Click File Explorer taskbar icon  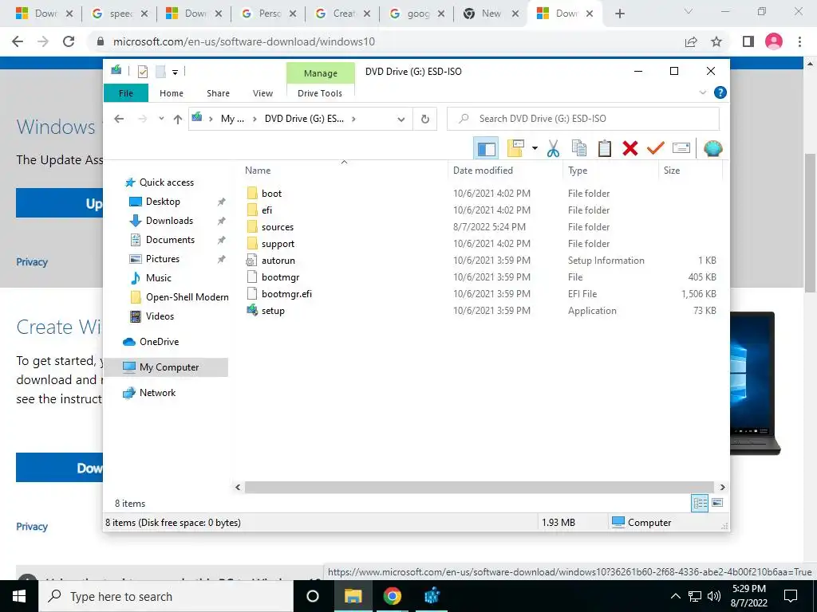click(x=353, y=596)
